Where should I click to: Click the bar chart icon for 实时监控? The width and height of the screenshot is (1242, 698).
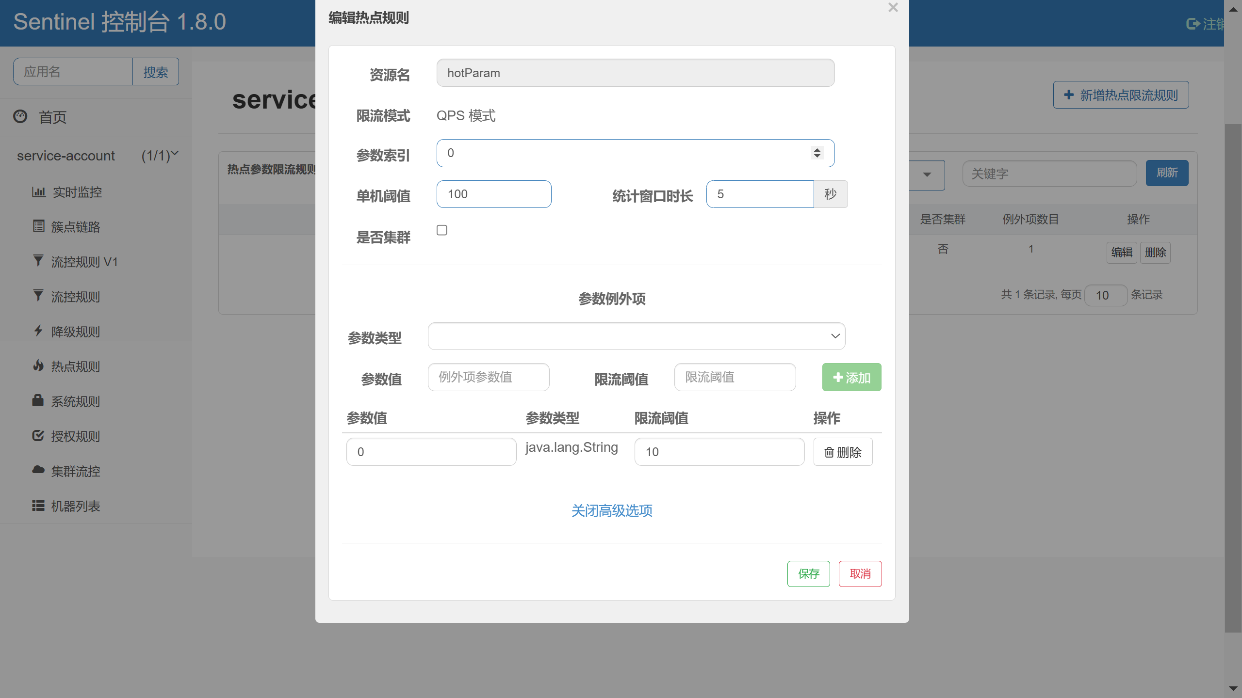(38, 192)
